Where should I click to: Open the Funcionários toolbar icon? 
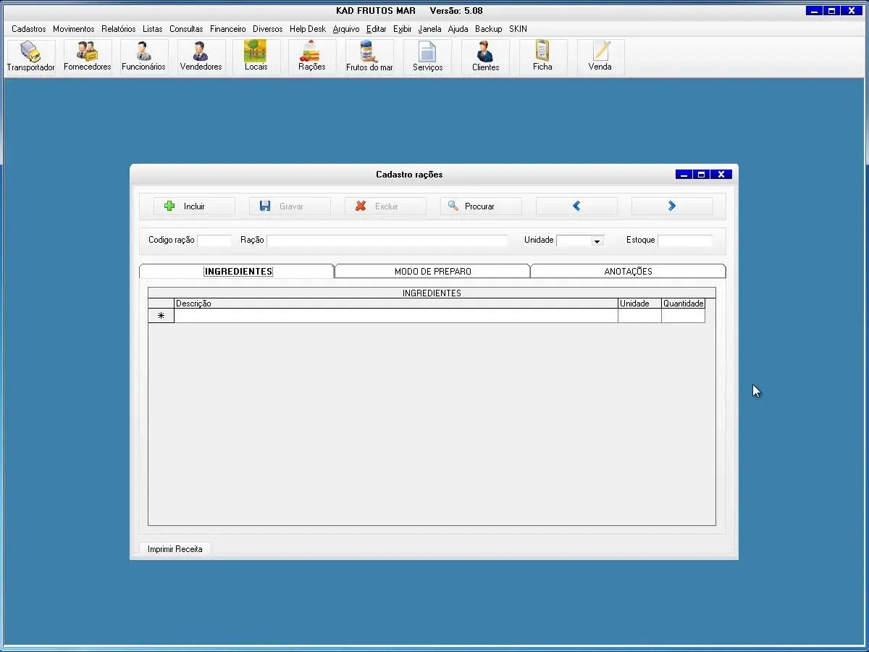click(x=143, y=57)
